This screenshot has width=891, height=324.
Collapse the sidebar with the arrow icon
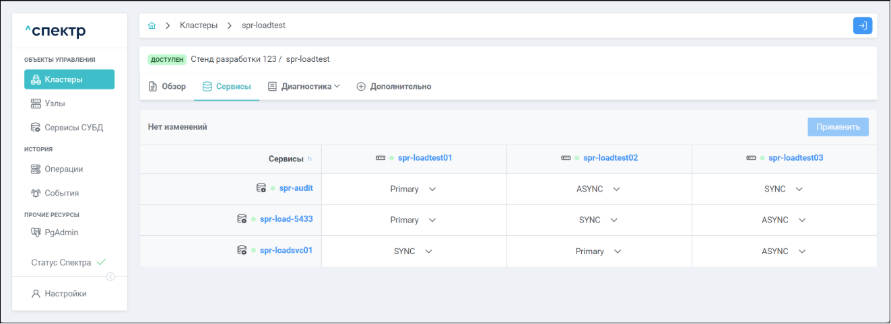click(110, 276)
